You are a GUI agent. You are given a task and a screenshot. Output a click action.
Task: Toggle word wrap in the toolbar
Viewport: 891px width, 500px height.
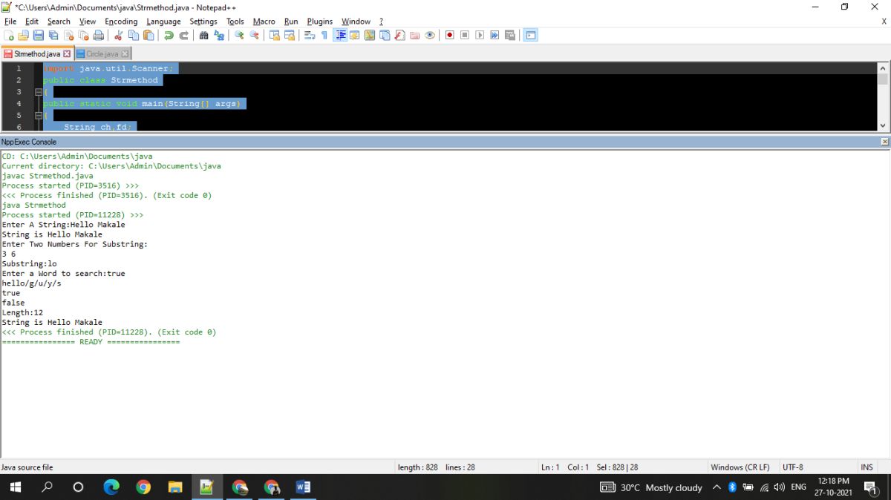310,35
